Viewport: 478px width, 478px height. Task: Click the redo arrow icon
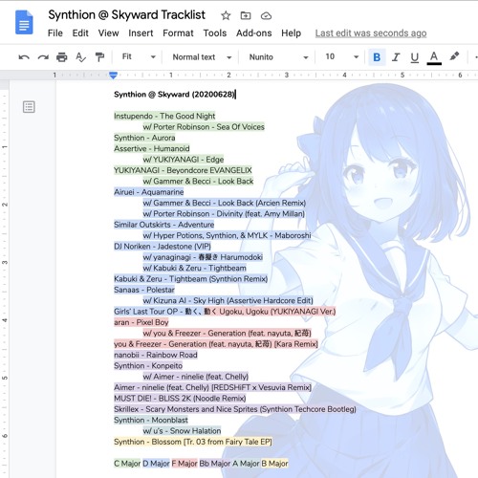coord(43,57)
